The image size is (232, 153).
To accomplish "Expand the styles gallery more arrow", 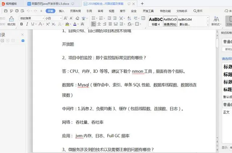I will (x=208, y=25).
